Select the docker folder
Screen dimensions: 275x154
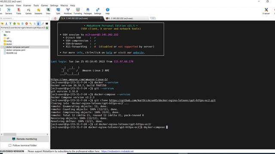[8, 44]
